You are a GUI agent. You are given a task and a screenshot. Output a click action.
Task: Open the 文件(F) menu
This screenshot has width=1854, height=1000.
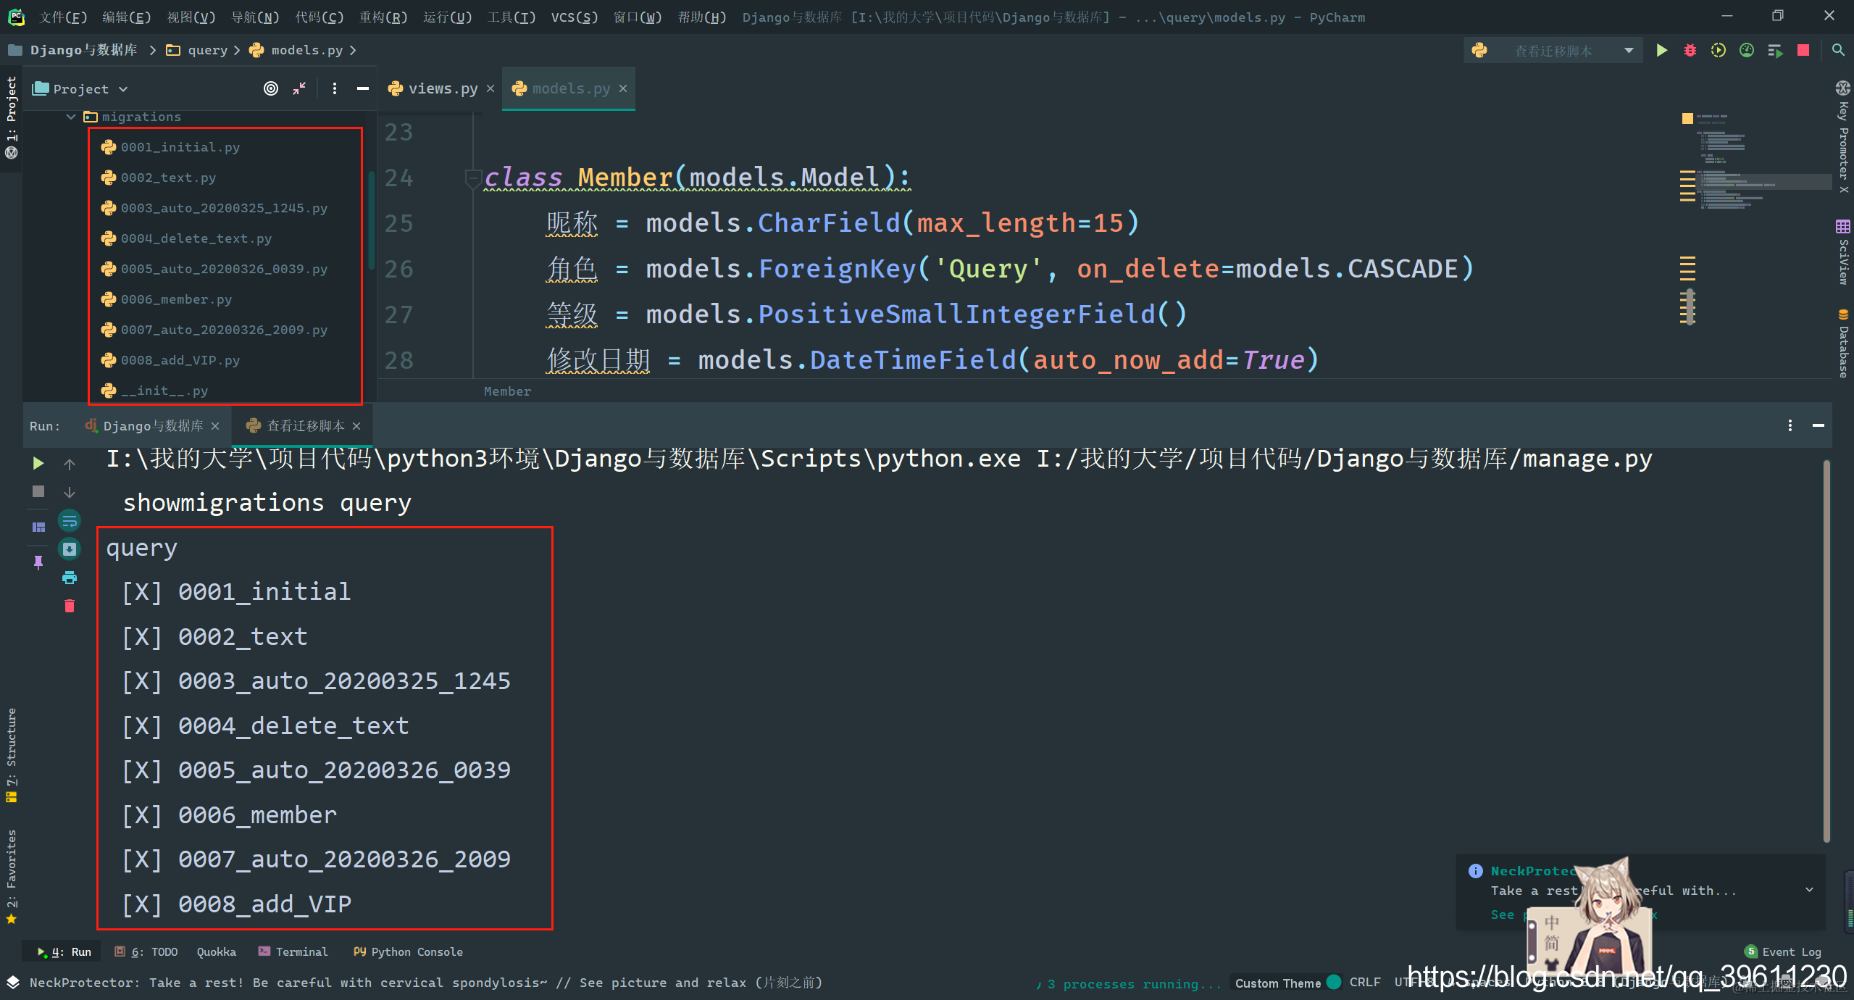point(63,17)
